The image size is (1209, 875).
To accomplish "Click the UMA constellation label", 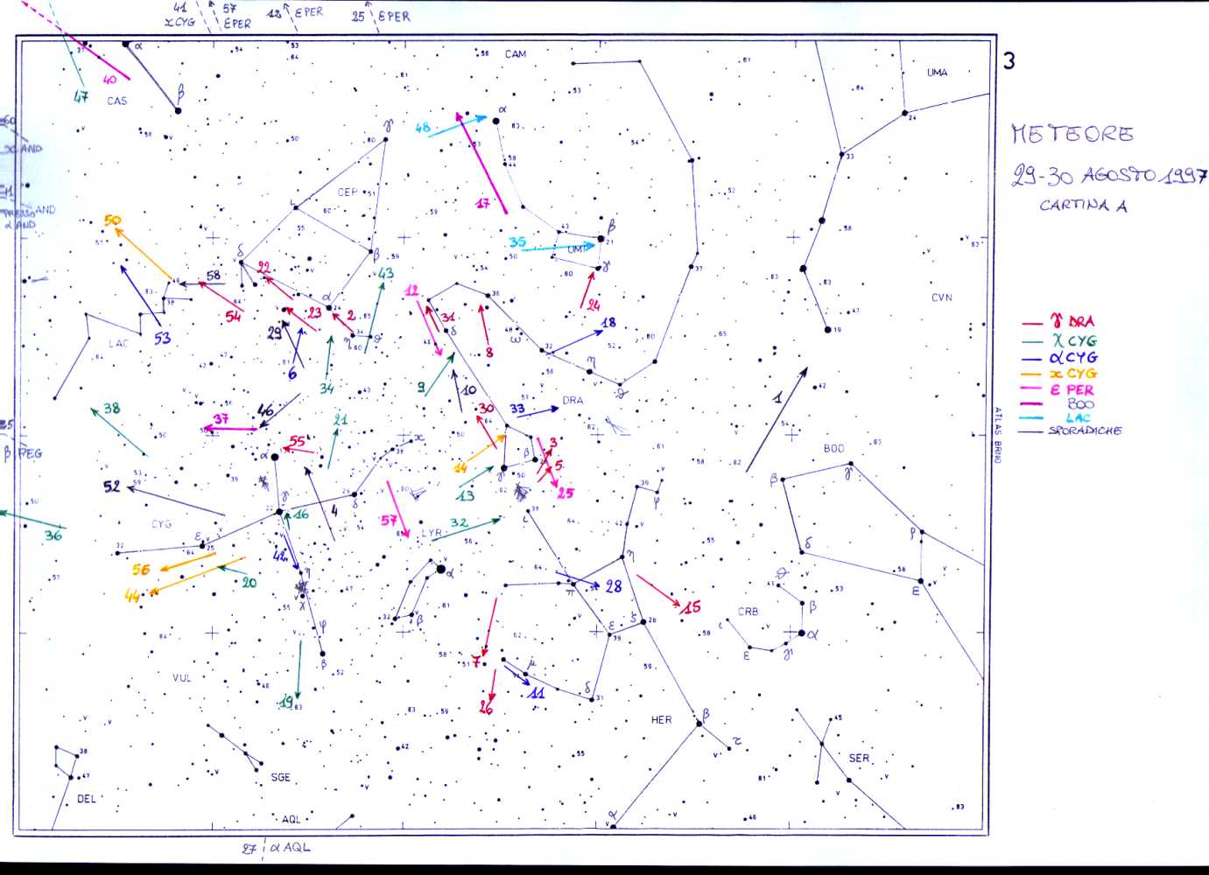I will pyautogui.click(x=937, y=73).
